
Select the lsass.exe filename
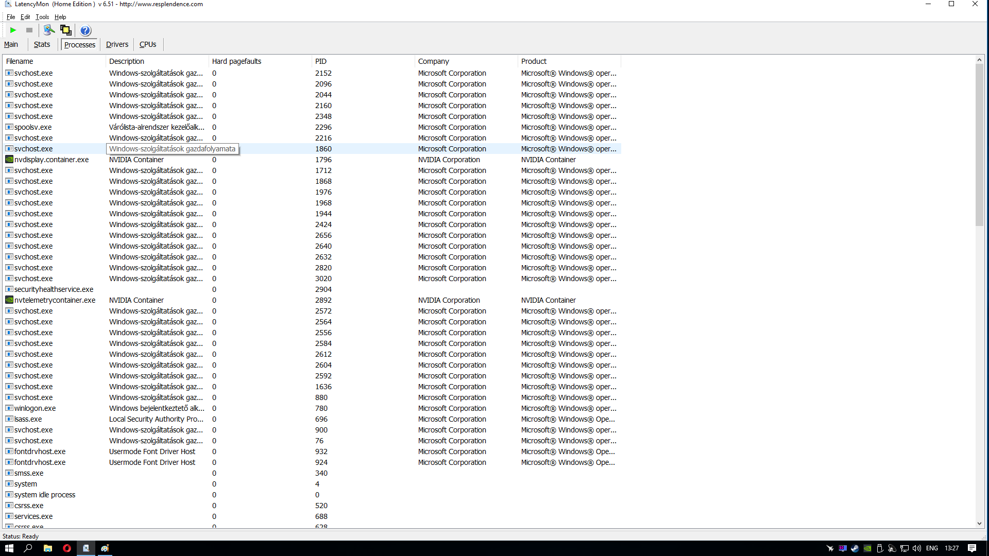(x=28, y=419)
